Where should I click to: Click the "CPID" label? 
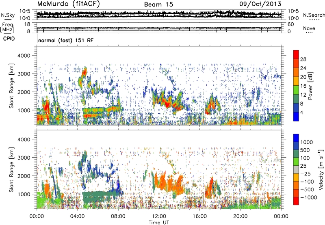point(9,39)
